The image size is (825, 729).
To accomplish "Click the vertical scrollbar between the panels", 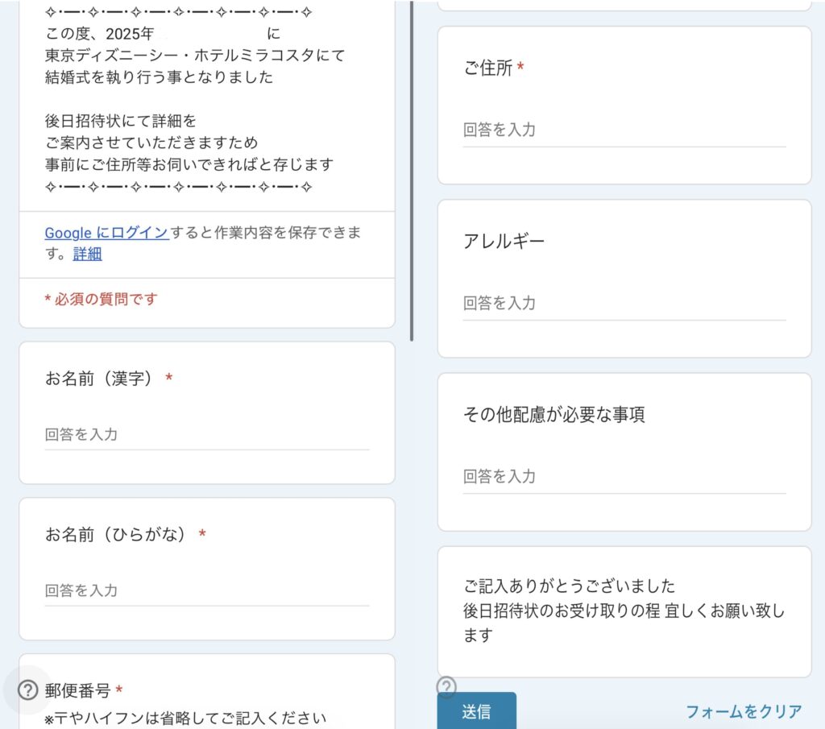I will [x=412, y=169].
